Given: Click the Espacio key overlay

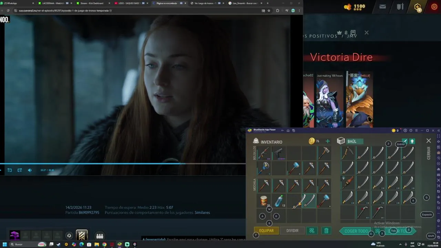Looking at the screenshot, I should point(427,215).
